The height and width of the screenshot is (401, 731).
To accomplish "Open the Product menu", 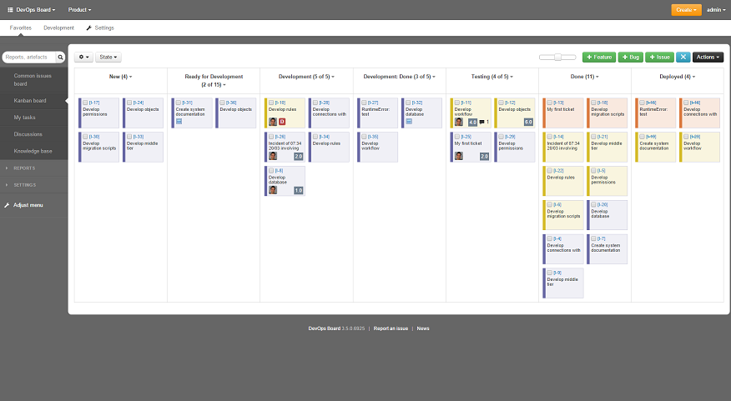I will click(80, 10).
